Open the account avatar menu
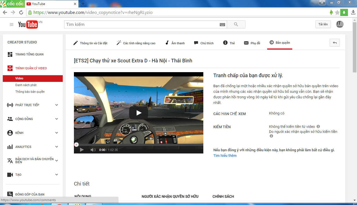 pyautogui.click(x=340, y=24)
